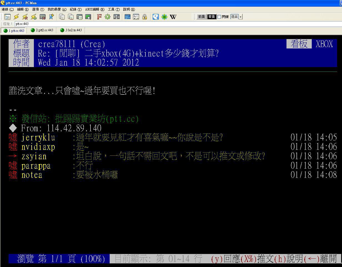This screenshot has height=267, width=342.
Task: Click the 送出 send button
Action: (x=234, y=17)
